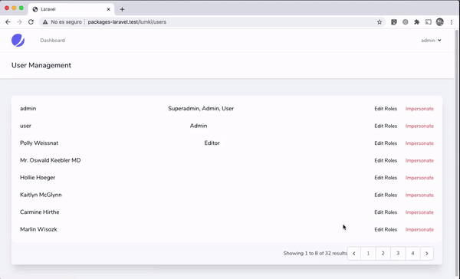Impersonate Hollie Hoeger
This screenshot has width=460, height=279.
419,178
